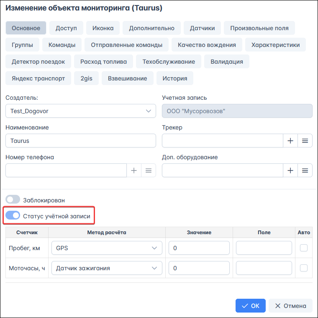Viewport: 318px width, 318px height.
Task: Check Авто box for Пробег row
Action: (304, 248)
